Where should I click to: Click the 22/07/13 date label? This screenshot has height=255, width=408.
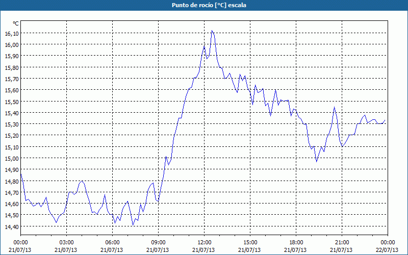point(387,250)
